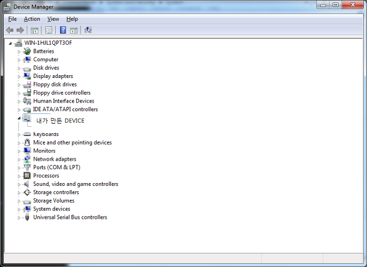Select the Floppy drive controllers label
Viewport: 367px width, 267px height.
(62, 92)
